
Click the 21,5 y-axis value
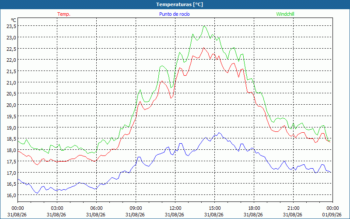pyautogui.click(x=11, y=71)
